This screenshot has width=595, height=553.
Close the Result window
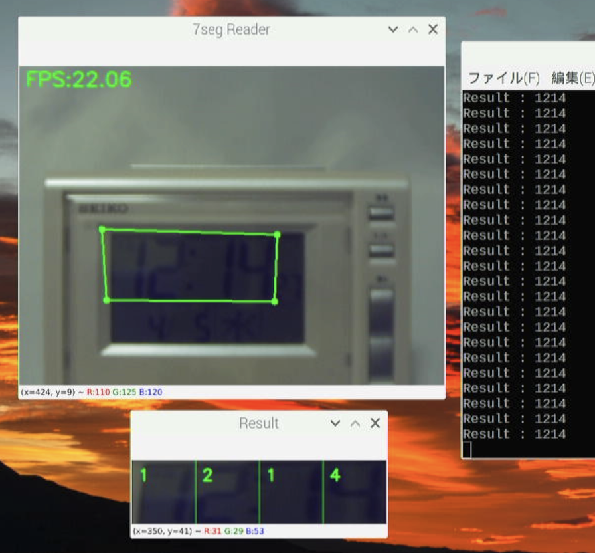click(x=375, y=423)
